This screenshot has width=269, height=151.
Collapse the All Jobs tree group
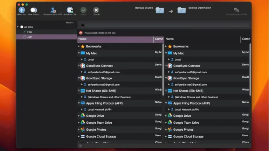click(x=18, y=27)
